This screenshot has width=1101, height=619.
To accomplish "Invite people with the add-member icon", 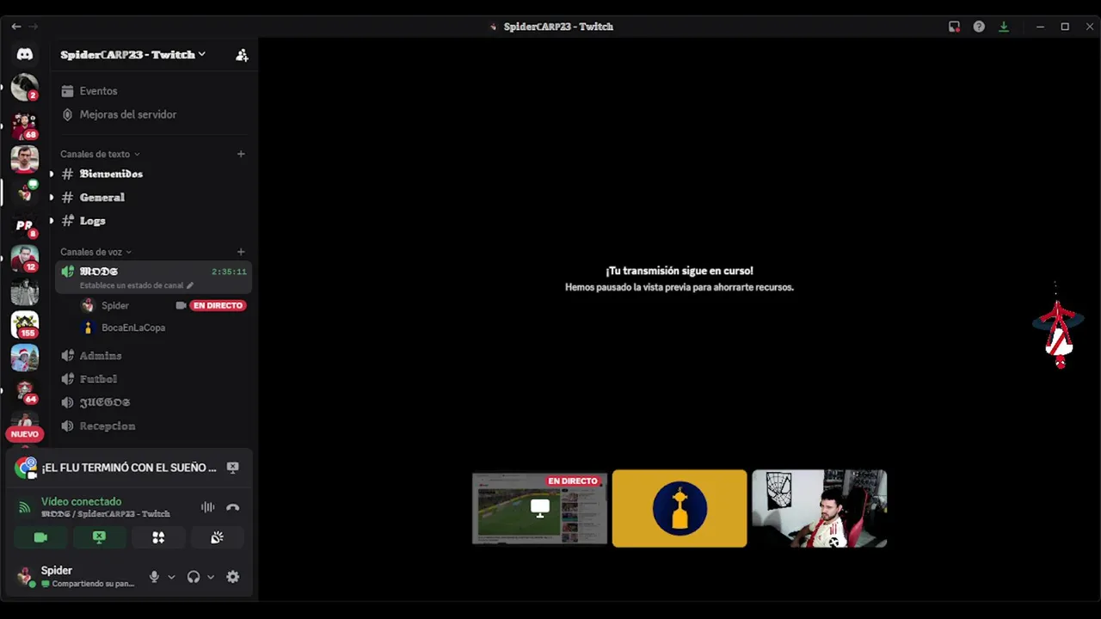I will (242, 54).
